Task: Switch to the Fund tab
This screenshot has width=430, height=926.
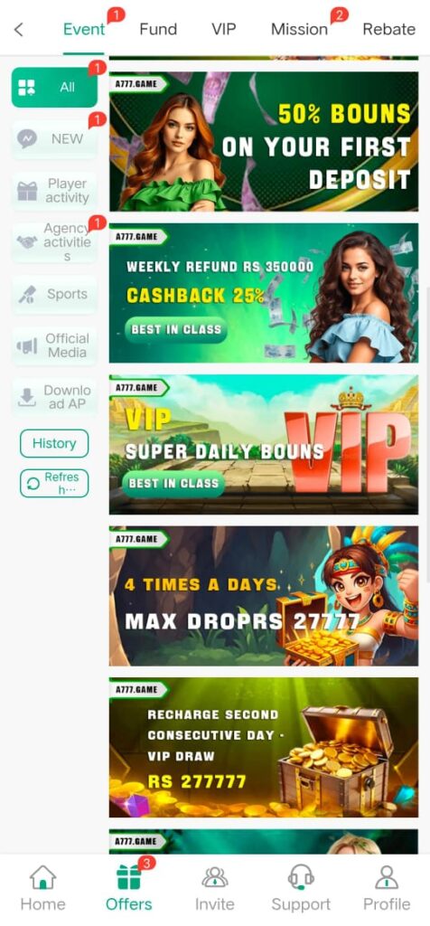Action: click(158, 29)
